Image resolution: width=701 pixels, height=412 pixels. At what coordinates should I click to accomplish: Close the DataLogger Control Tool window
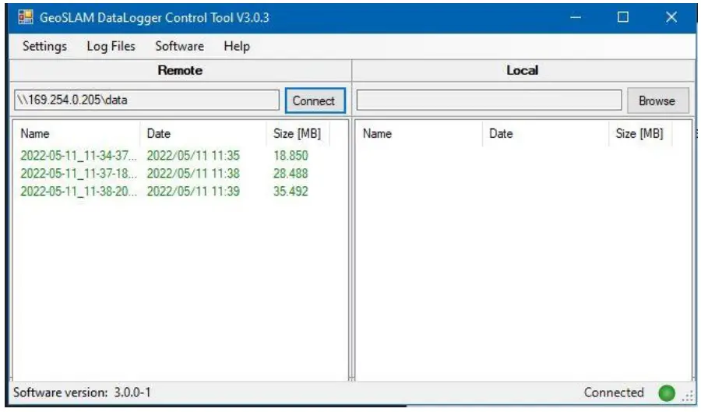click(671, 17)
